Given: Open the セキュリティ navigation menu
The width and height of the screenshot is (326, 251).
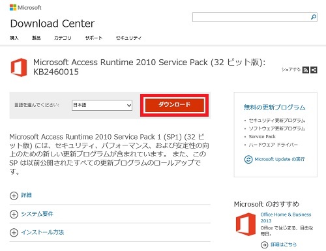Looking at the screenshot, I should [x=128, y=38].
